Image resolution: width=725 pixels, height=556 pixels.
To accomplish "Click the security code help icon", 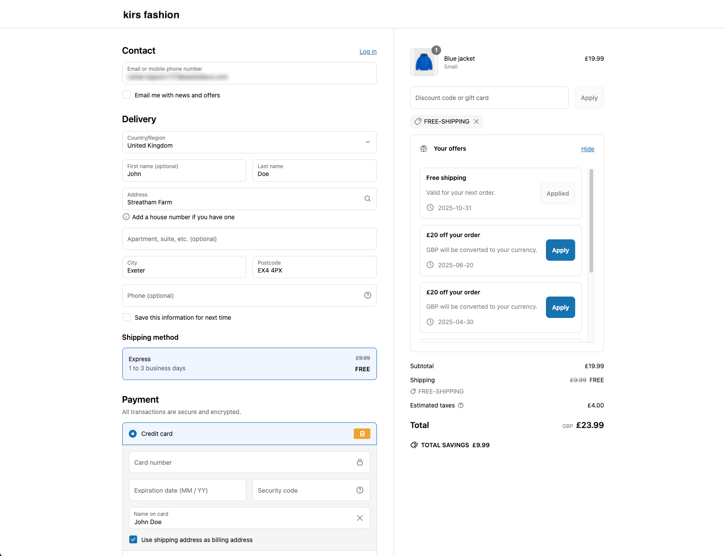I will coord(359,490).
